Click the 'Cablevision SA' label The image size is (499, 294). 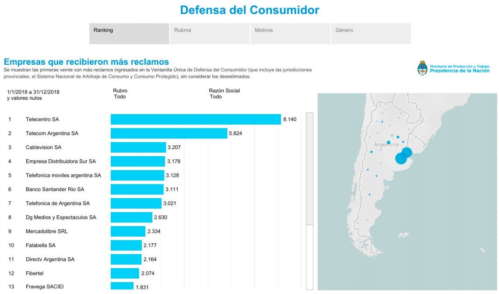(44, 147)
